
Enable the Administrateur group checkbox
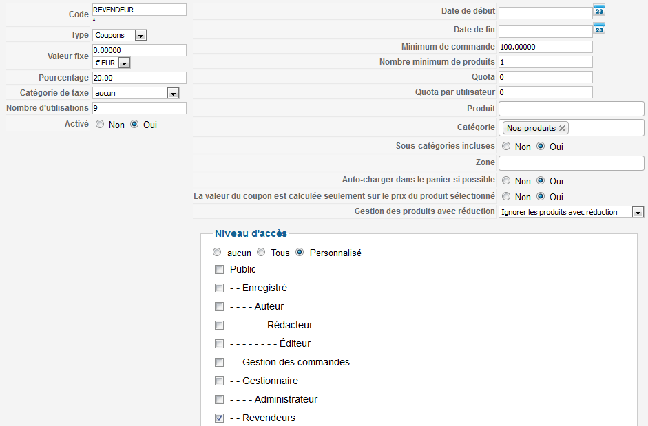click(220, 399)
